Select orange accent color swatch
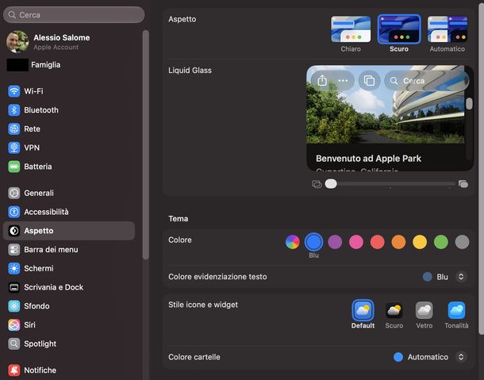 pos(398,242)
